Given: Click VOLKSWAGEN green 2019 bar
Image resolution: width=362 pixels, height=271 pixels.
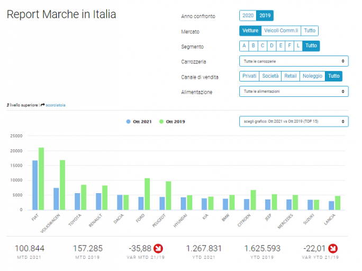Looking at the screenshot, I should (62, 185).
